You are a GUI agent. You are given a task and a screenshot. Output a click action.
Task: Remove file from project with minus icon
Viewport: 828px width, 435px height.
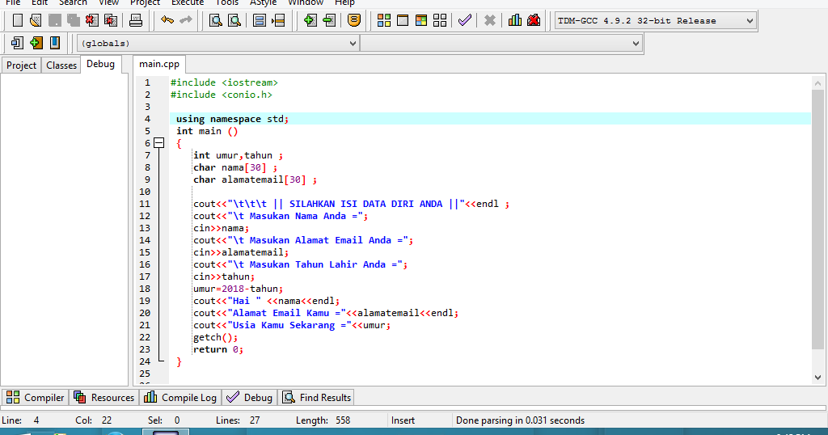[x=329, y=20]
